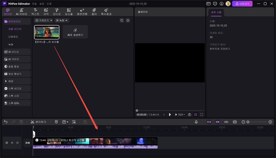Viewport: 276px width, 158px height.
Task: Expand the 가져오기 import dropdown
Action: (44, 21)
